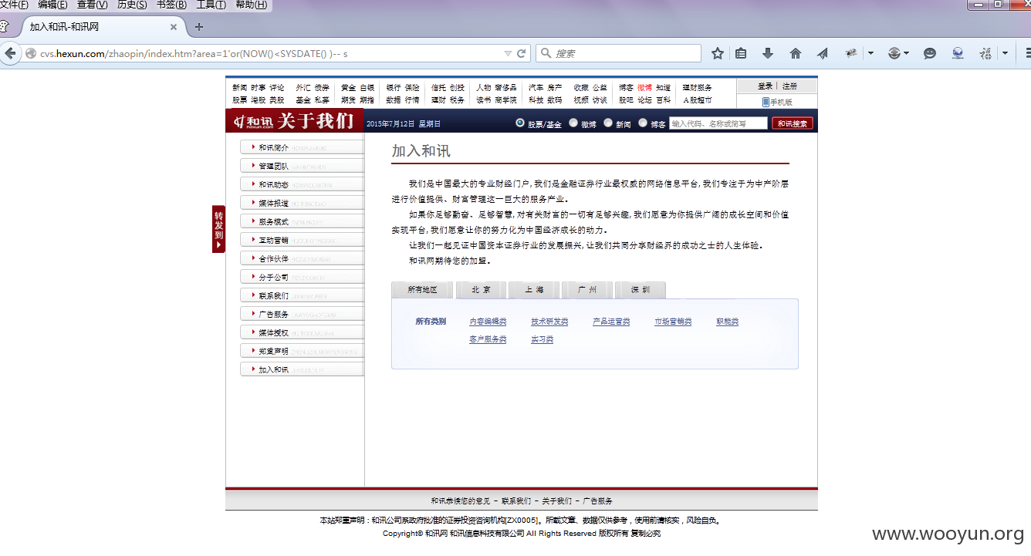This screenshot has height=556, width=1031.
Task: Open the downloads arrow icon
Action: pyautogui.click(x=768, y=53)
